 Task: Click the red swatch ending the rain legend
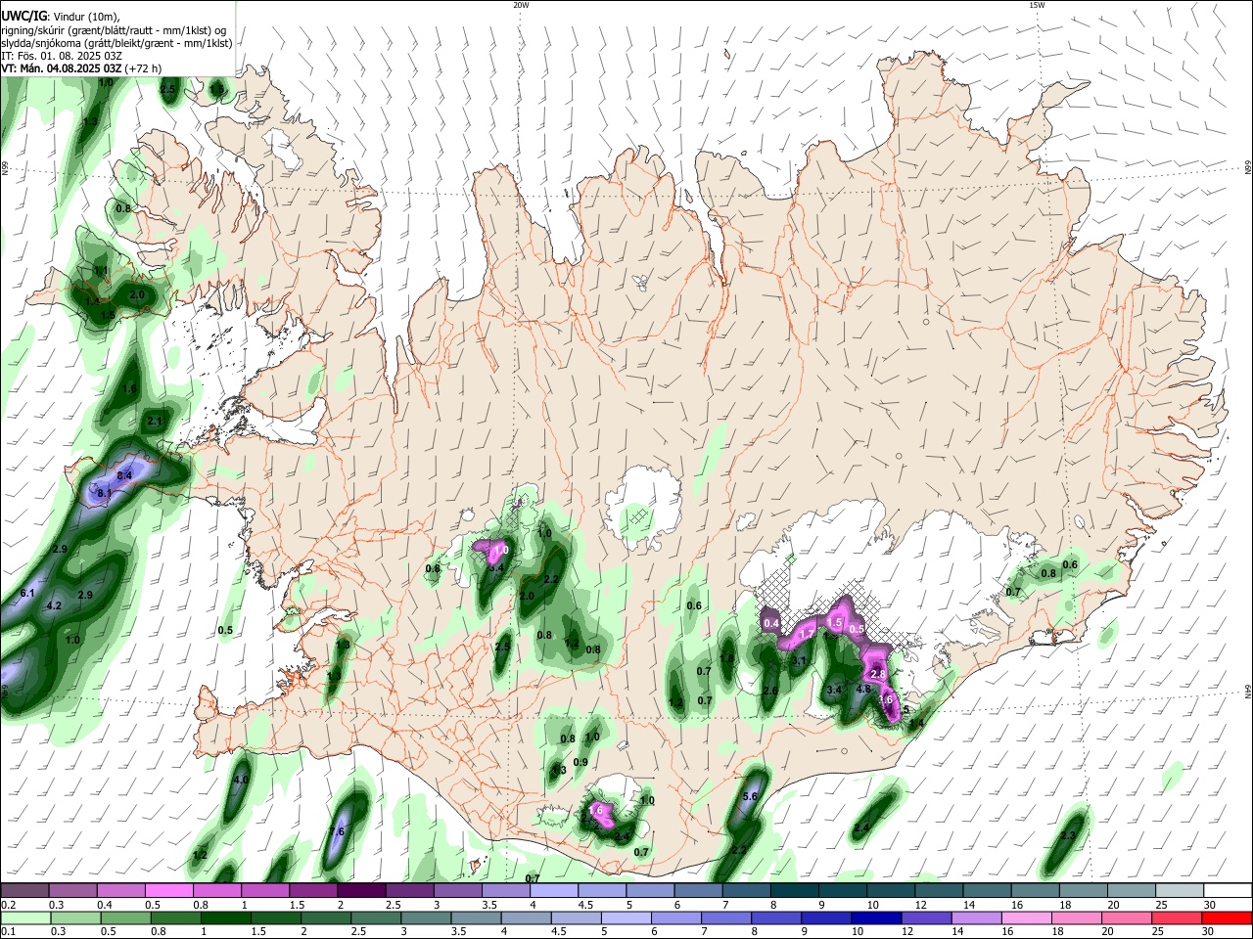point(1226,918)
